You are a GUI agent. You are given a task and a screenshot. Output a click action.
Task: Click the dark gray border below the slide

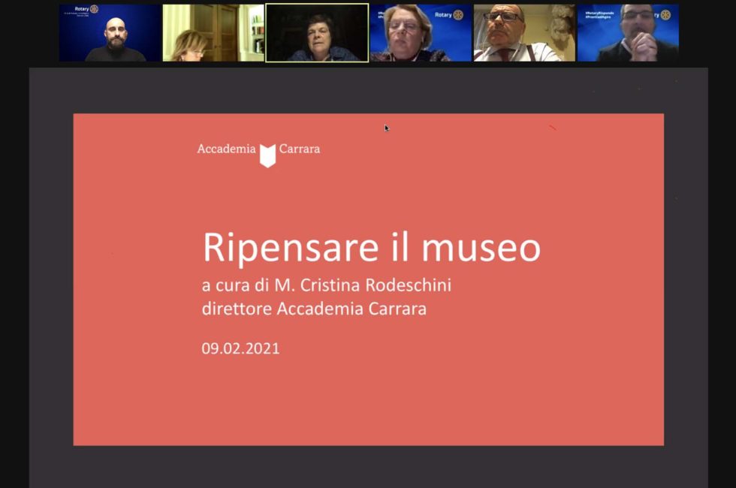pos(368,465)
